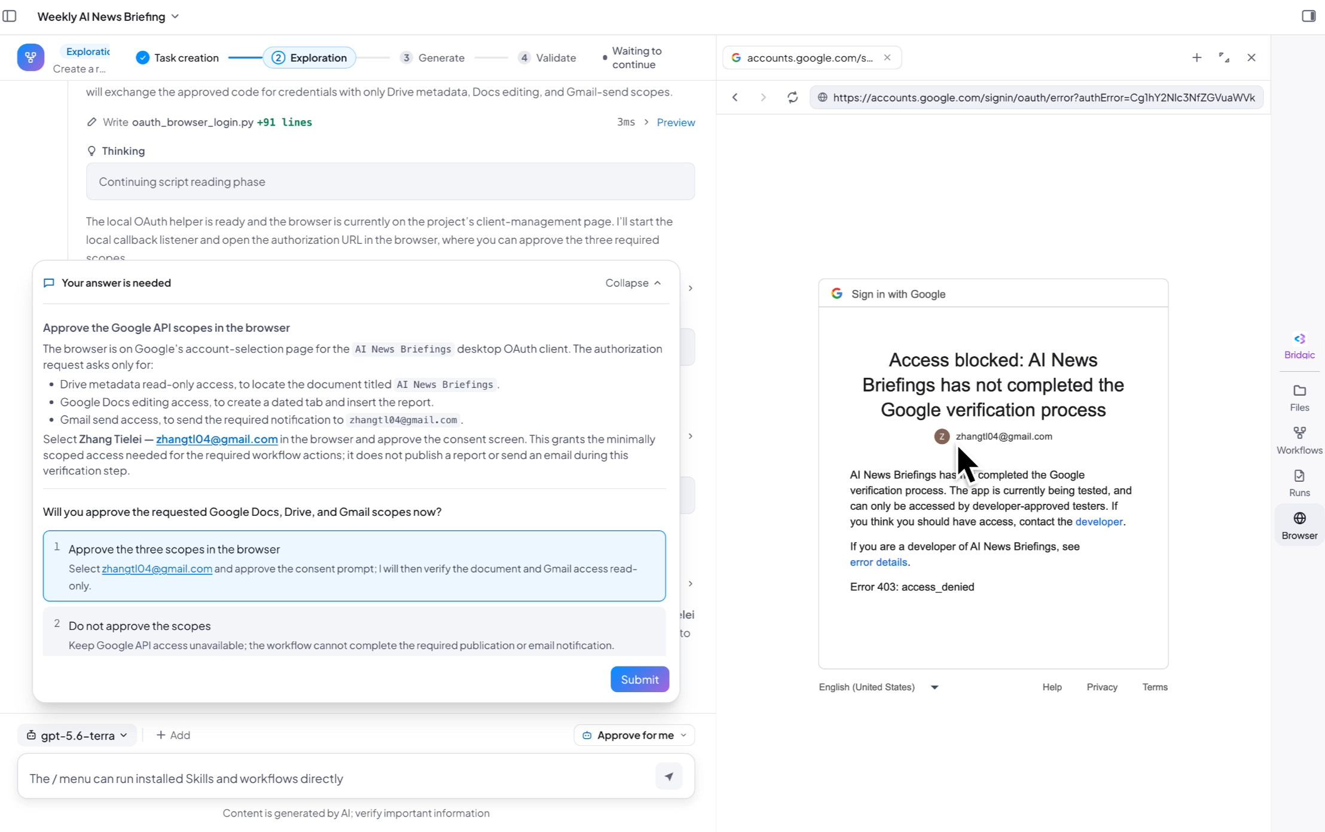Screen dimensions: 1325x832
Task: Open the Runs panel
Action: (1299, 483)
